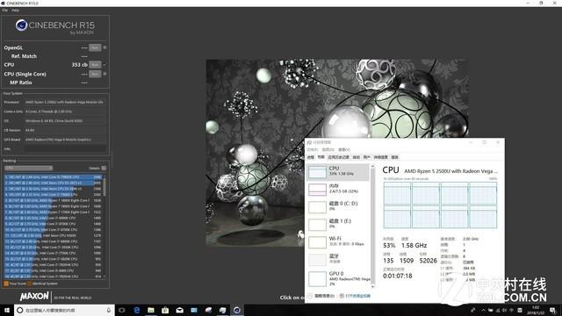Click the sidebar scroll-down arrow in Task Manager
The height and width of the screenshot is (316, 562).
click(x=372, y=286)
